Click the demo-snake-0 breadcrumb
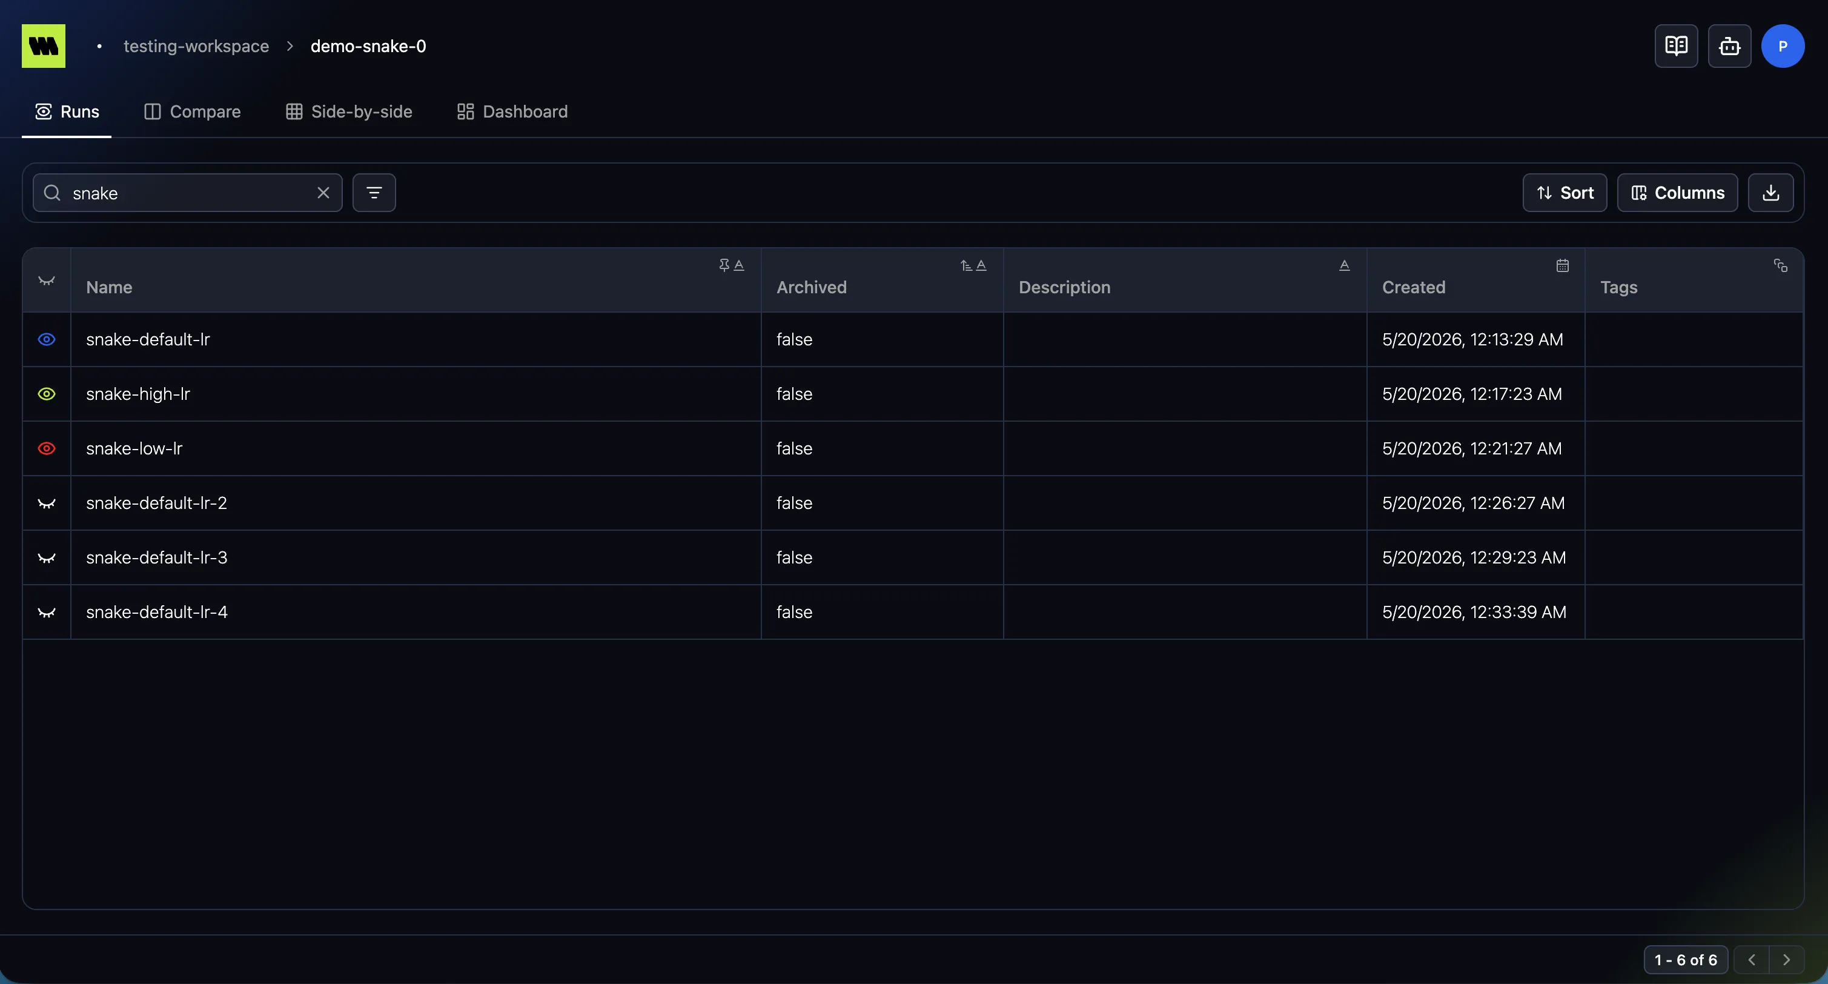Image resolution: width=1828 pixels, height=984 pixels. click(368, 46)
